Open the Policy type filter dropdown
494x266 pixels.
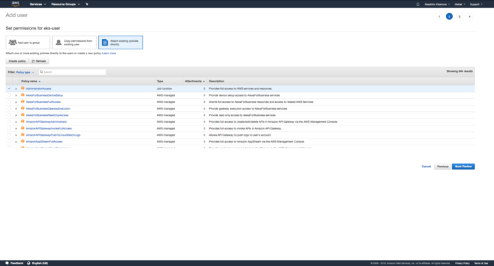(x=25, y=72)
